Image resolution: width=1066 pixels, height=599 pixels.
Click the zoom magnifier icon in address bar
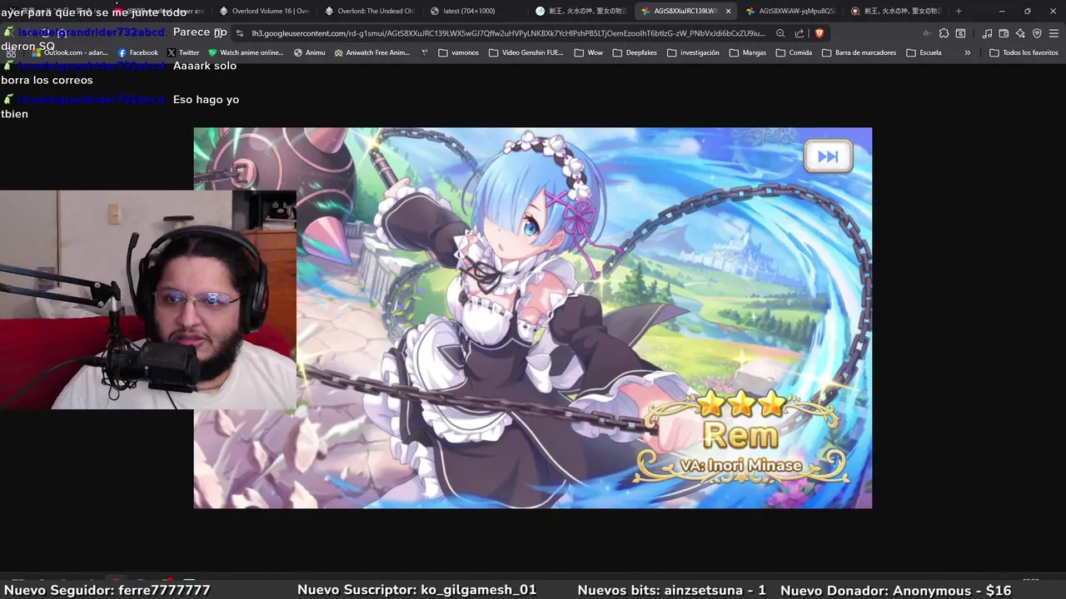click(780, 33)
